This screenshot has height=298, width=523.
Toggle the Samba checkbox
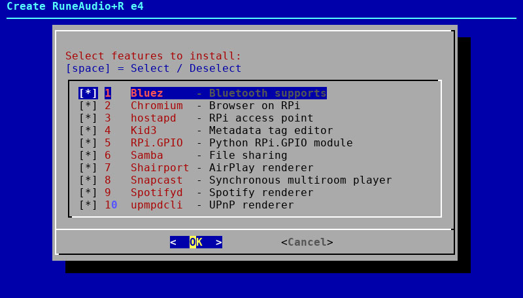point(88,156)
